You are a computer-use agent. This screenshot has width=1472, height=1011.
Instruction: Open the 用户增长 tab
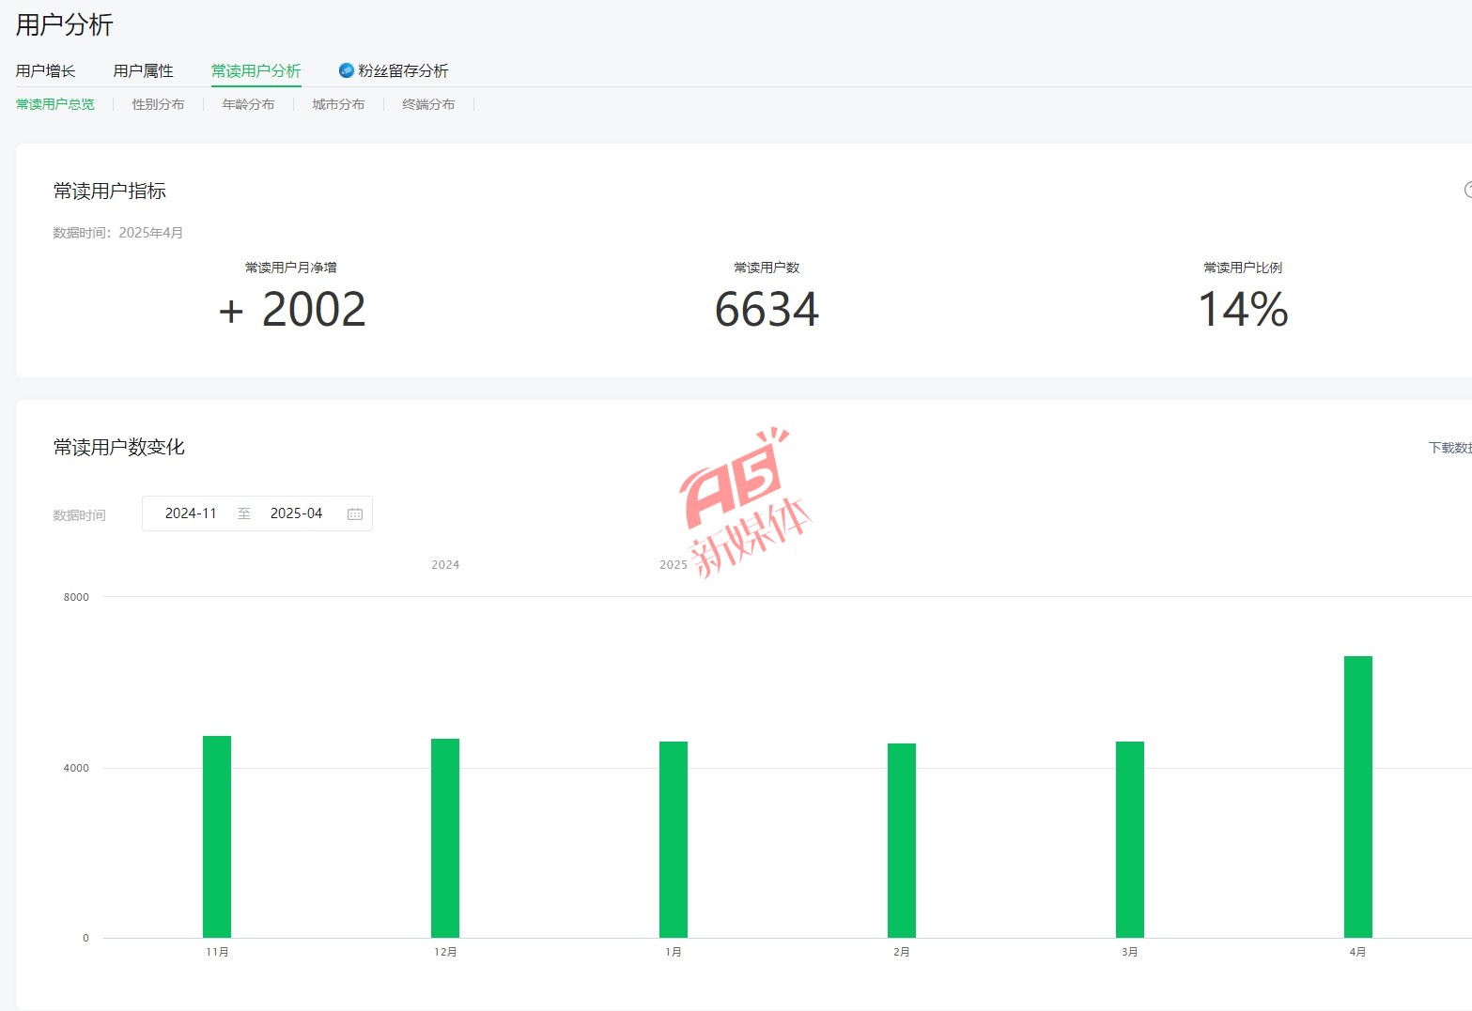(45, 71)
